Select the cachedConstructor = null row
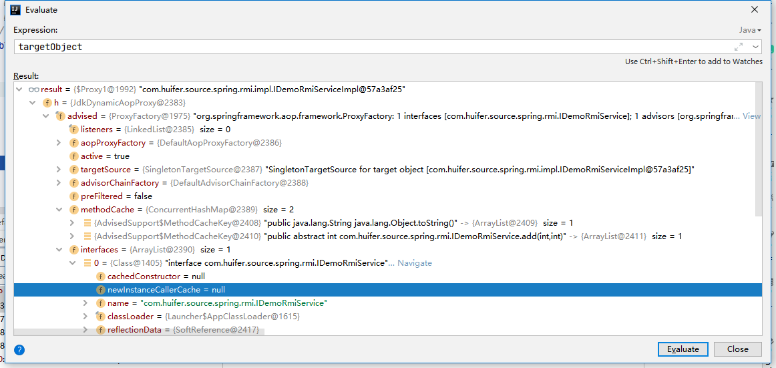Screen dimensions: 776x368 tap(388, 277)
